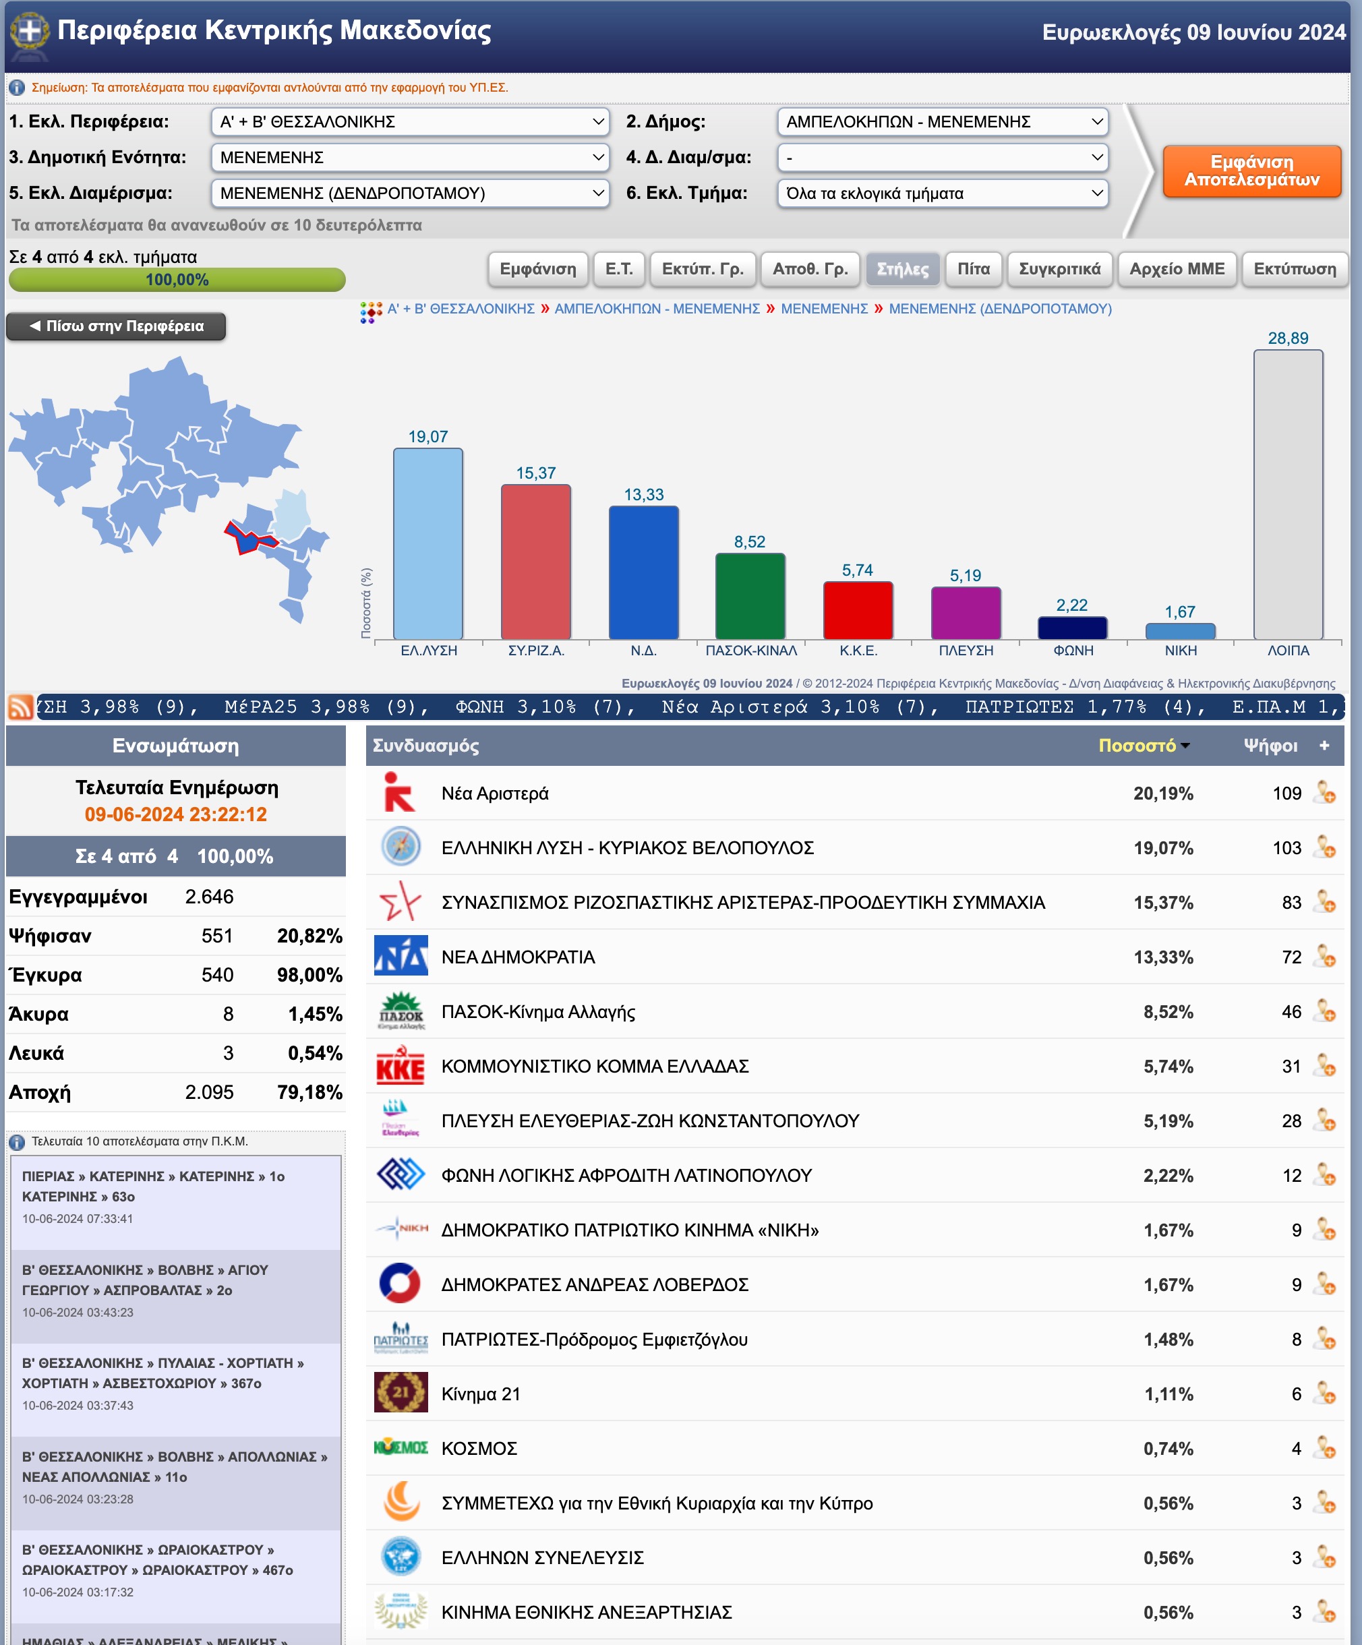The height and width of the screenshot is (1645, 1362).
Task: Click the ΠΑΣΟΚ-ΚΙΝΑΛ green chart bar
Action: (750, 596)
